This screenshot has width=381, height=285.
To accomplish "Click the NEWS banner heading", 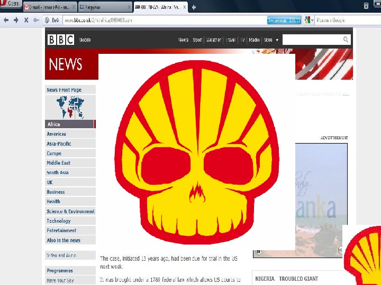I will click(66, 64).
